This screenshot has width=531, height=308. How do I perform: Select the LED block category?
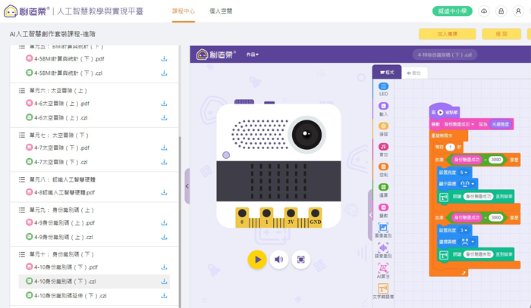(x=383, y=89)
